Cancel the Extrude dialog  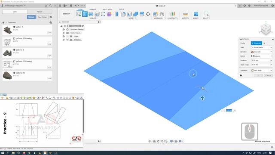click(268, 75)
